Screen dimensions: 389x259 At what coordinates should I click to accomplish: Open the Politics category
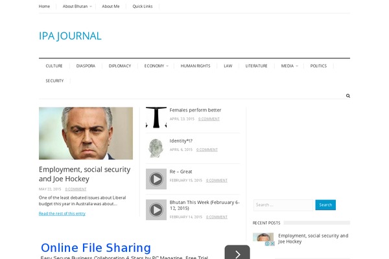point(318,66)
